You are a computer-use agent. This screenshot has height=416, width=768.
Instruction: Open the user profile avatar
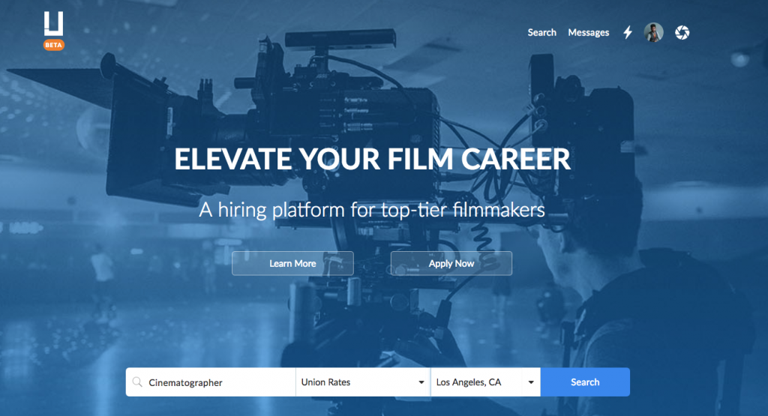[x=653, y=32]
